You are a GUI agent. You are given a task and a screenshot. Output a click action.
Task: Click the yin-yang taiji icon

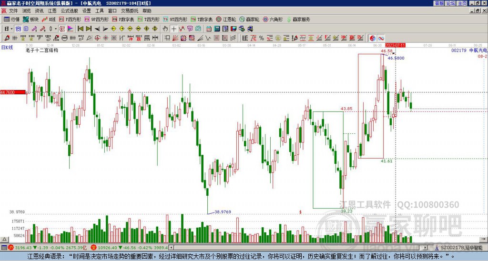[372, 38]
